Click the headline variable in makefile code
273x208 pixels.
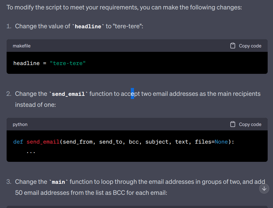click(x=26, y=63)
